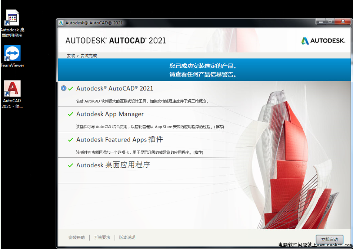Click the 立即启动 button

329,239
